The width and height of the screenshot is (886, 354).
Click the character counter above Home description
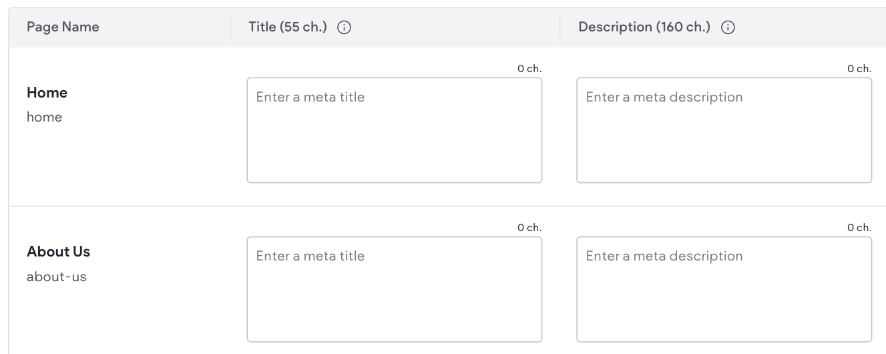coord(859,68)
